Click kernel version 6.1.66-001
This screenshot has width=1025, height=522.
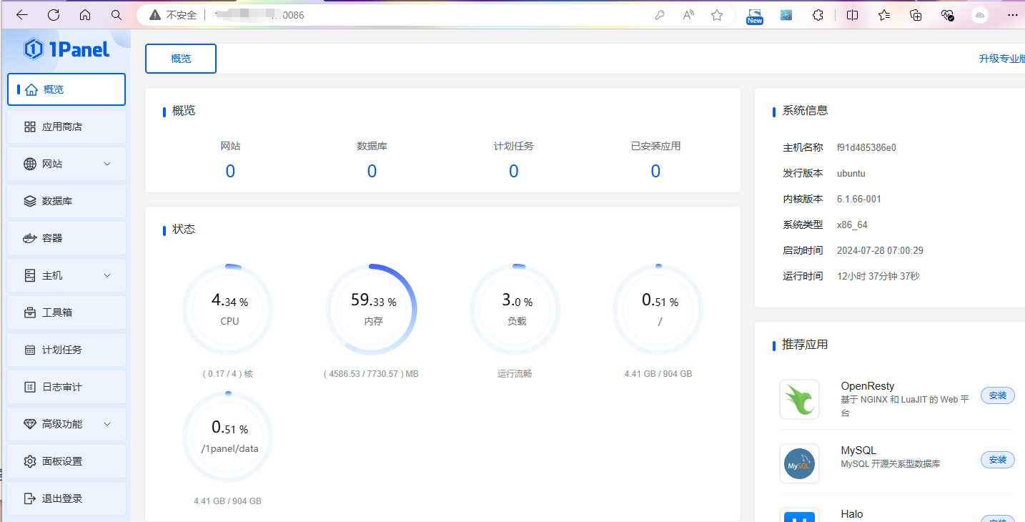coord(861,199)
